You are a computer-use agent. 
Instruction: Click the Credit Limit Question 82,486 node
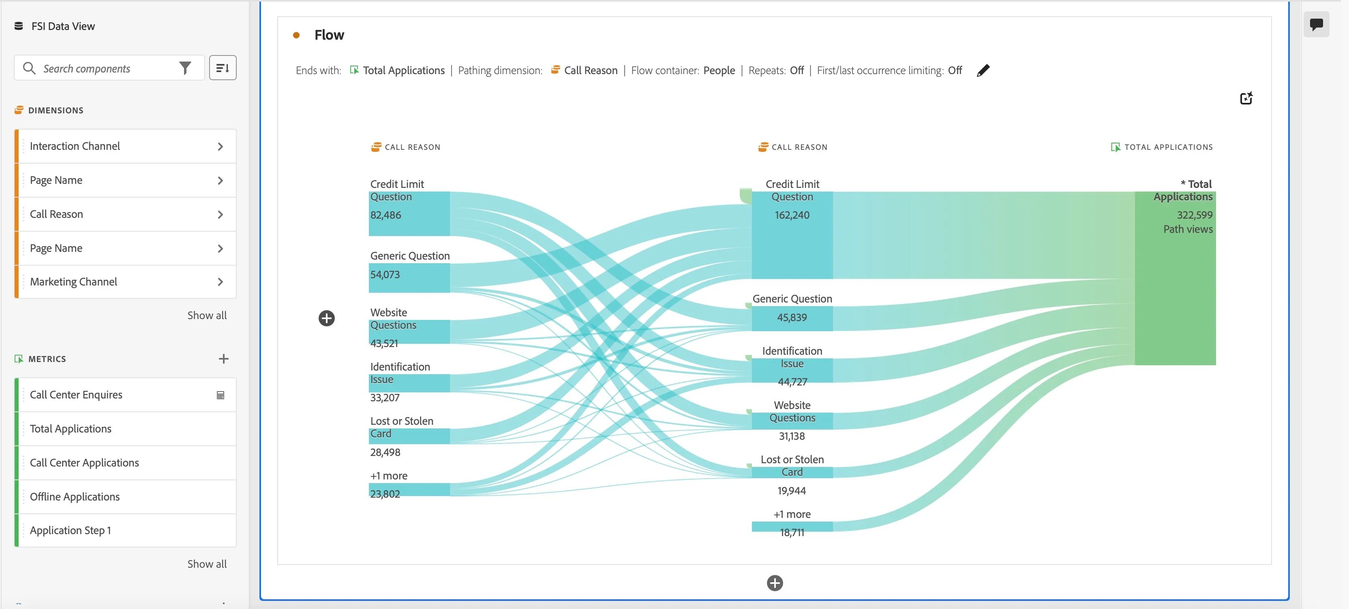(x=409, y=213)
